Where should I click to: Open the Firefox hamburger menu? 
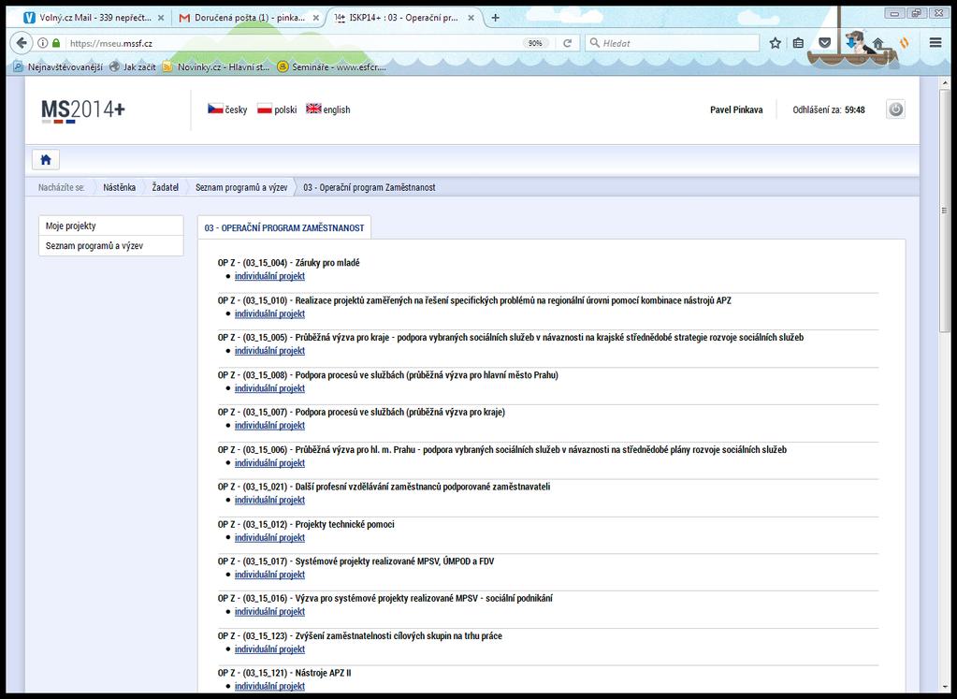(935, 43)
